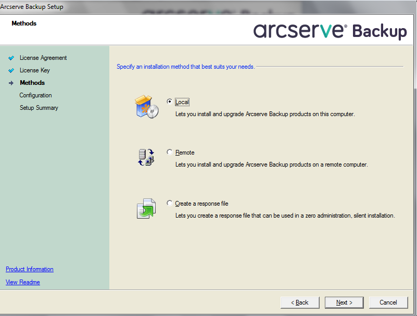
Task: Go to the License Agreement step
Action: (x=43, y=58)
